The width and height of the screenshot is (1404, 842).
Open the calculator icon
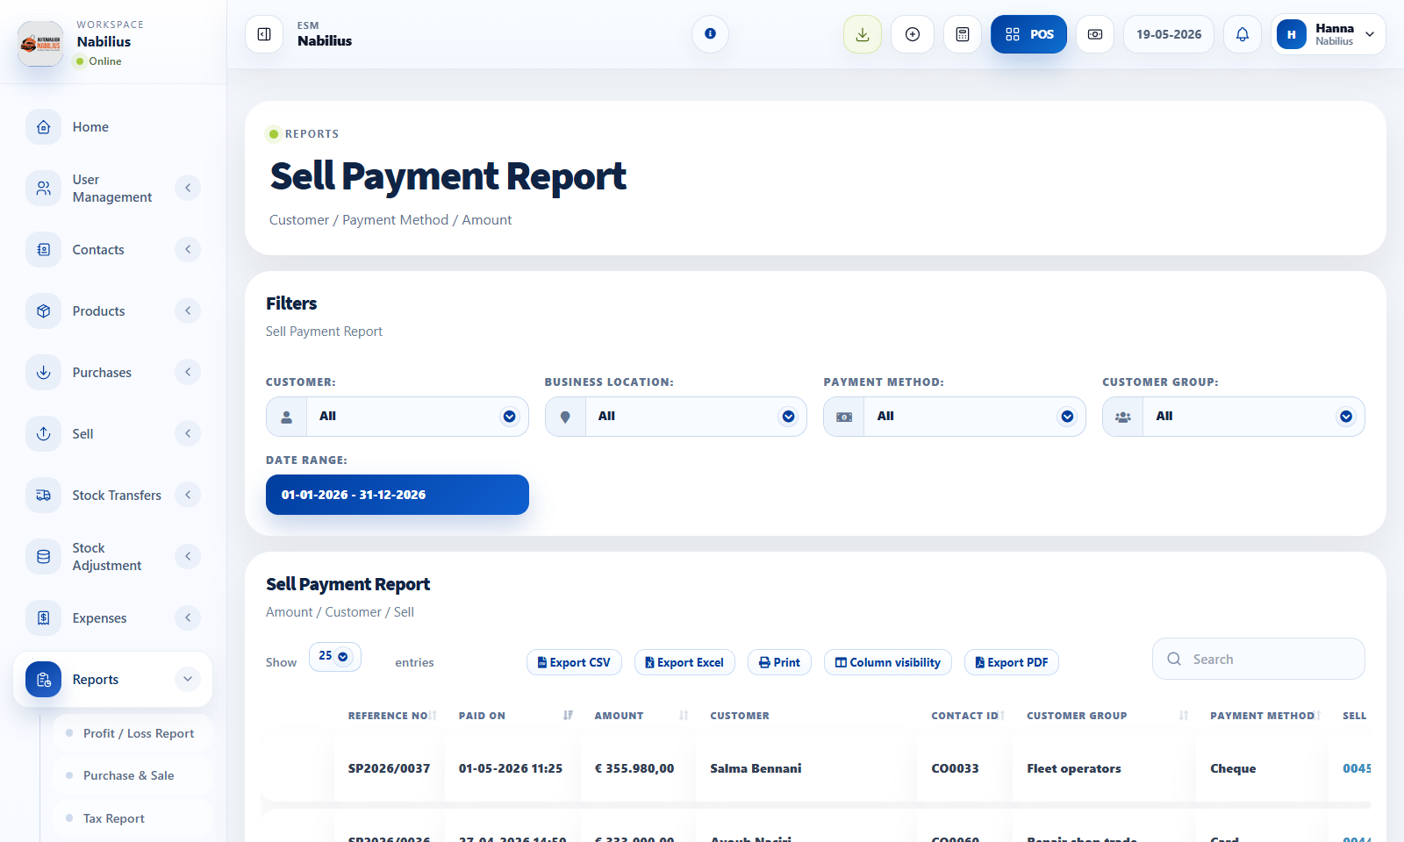point(963,34)
